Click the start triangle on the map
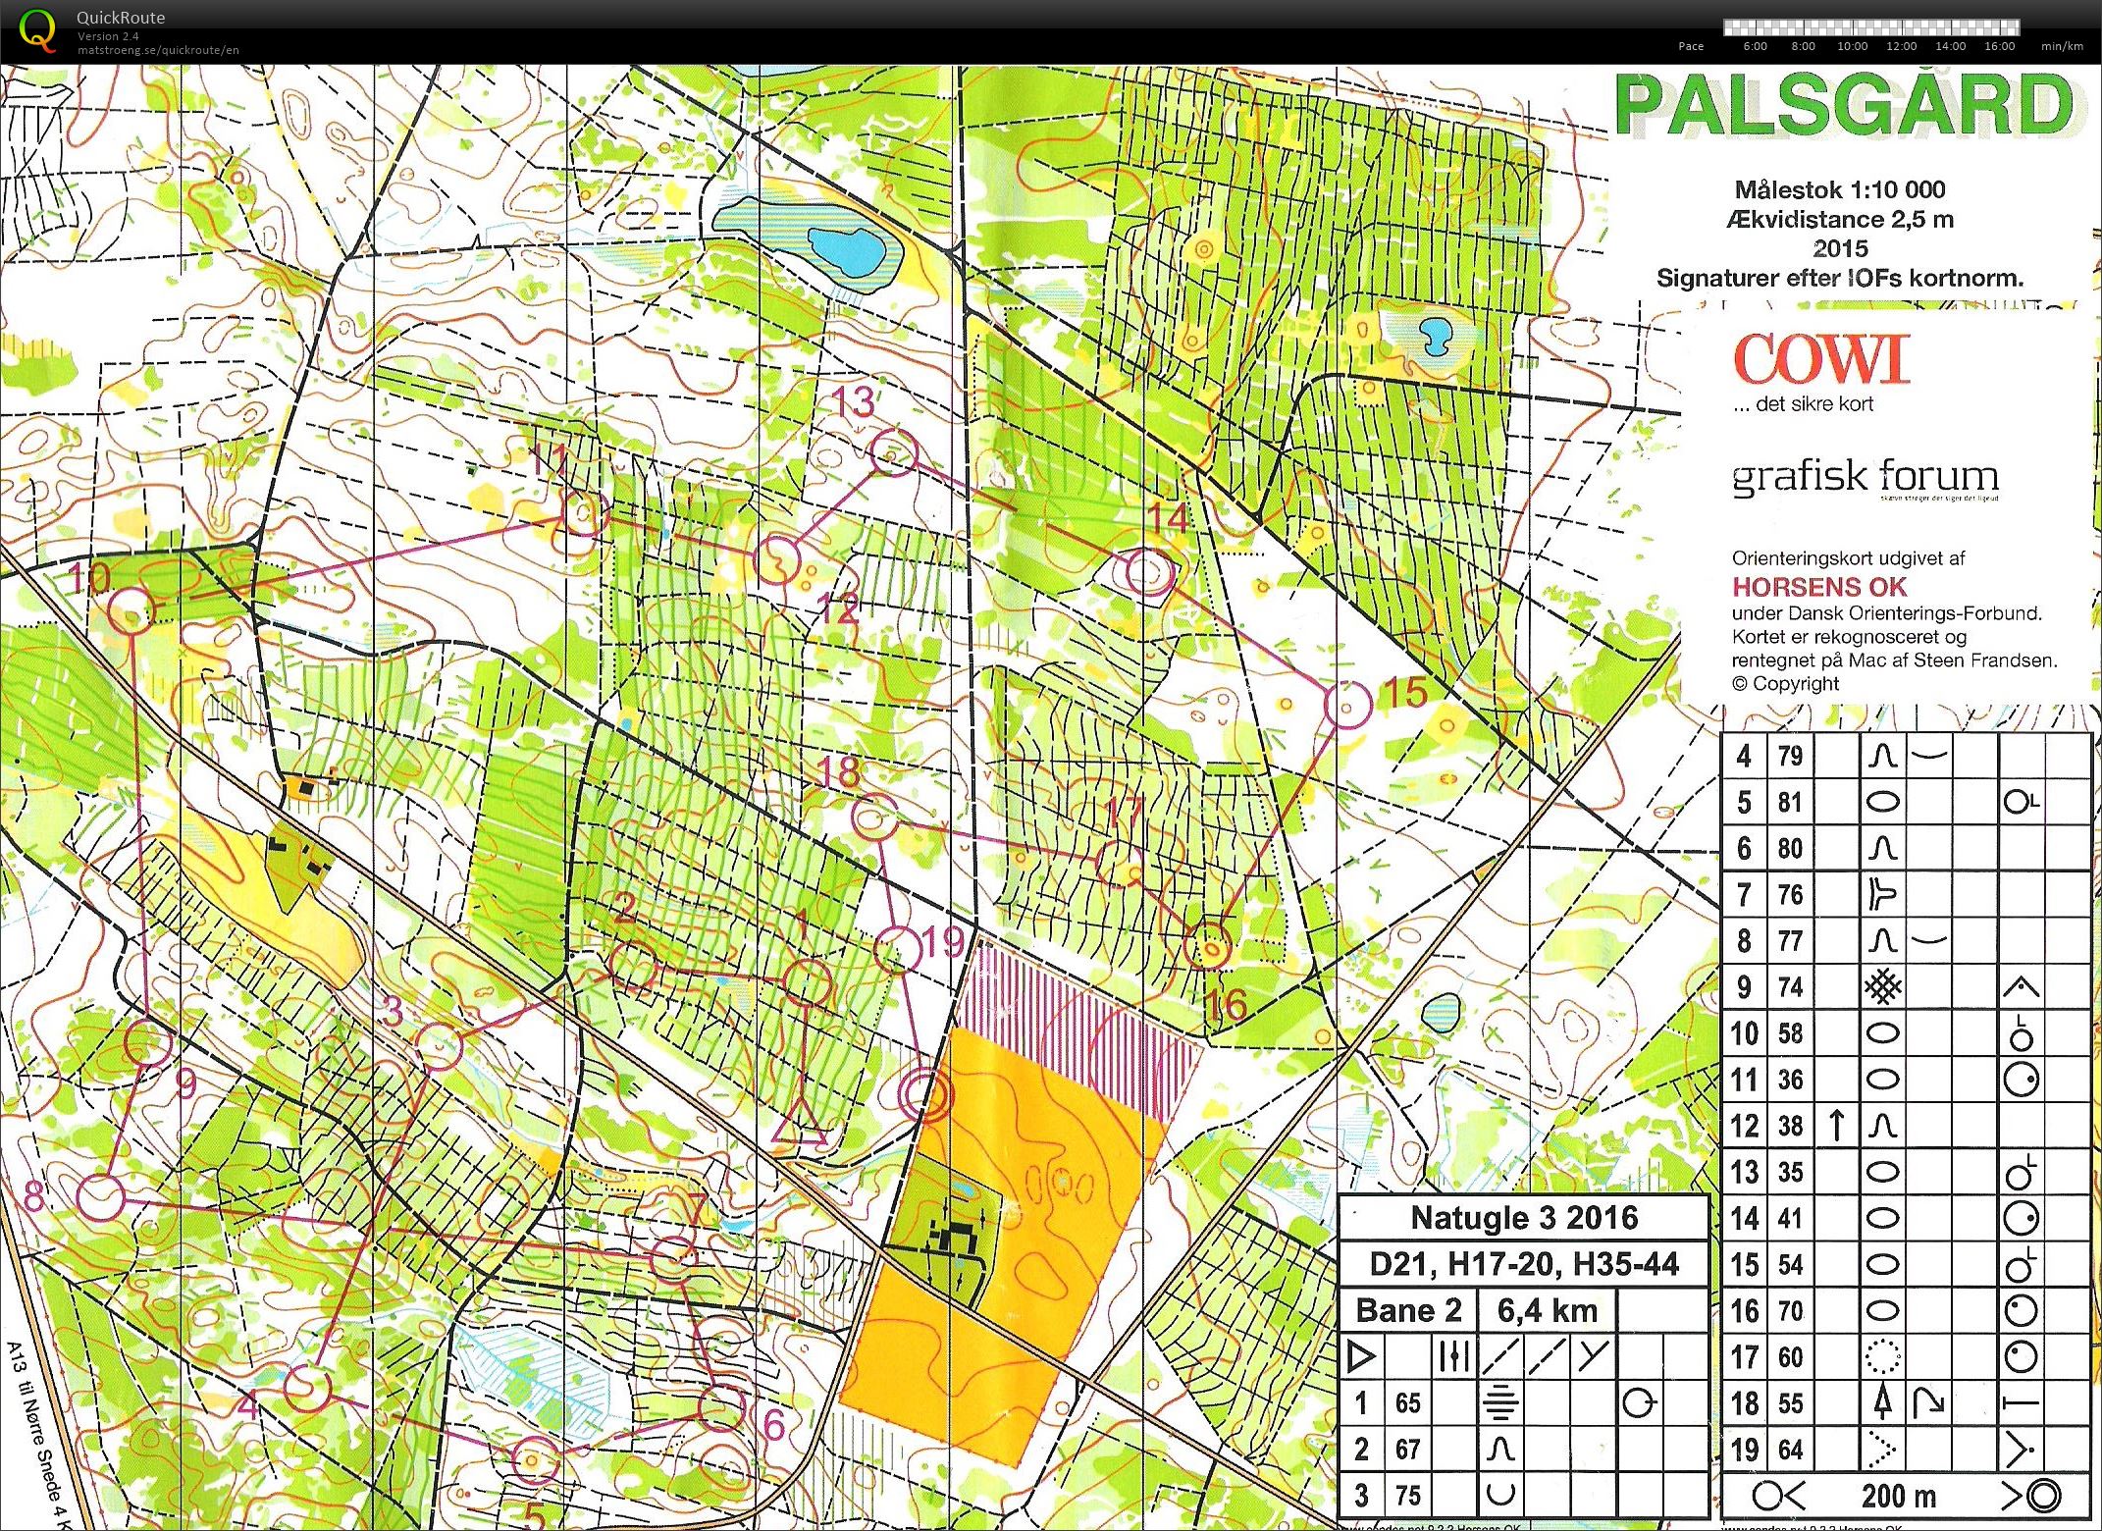This screenshot has height=1531, width=2102. [x=799, y=1123]
